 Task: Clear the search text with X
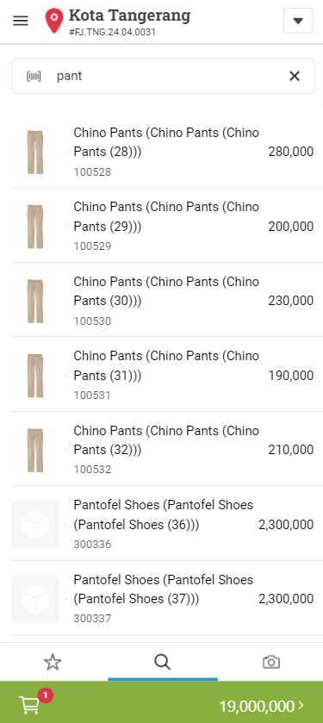(295, 76)
